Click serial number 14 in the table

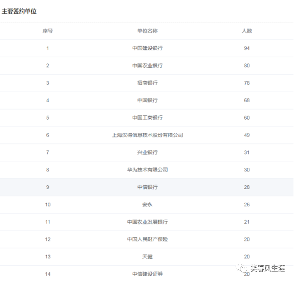pyautogui.click(x=48, y=274)
